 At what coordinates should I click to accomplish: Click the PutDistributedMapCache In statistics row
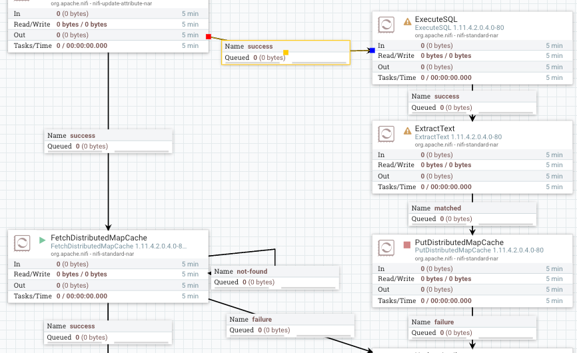[x=472, y=269]
